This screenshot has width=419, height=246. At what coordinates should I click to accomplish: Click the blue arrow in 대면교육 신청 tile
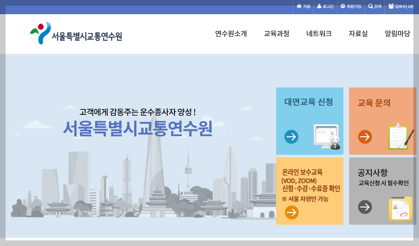(x=291, y=137)
